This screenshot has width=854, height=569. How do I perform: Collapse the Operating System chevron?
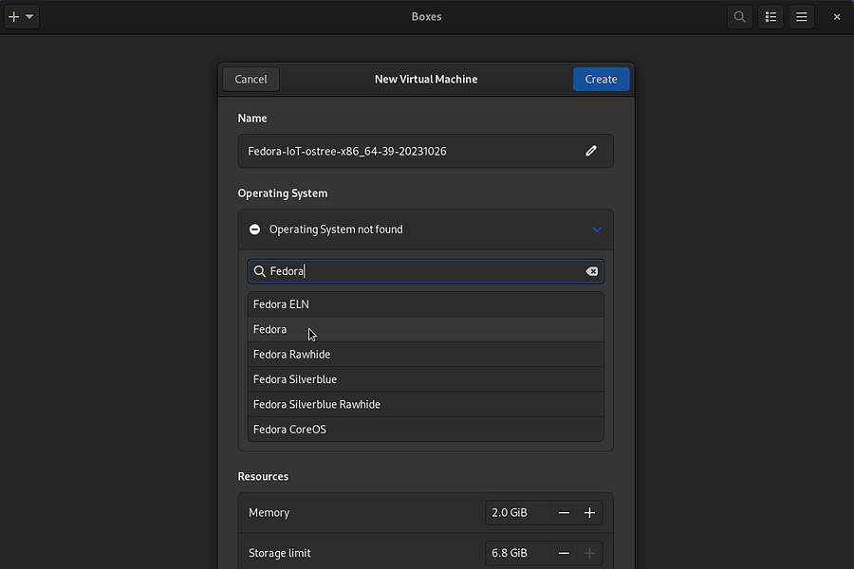597,229
